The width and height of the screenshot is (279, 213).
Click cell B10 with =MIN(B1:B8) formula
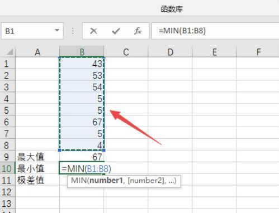[82, 168]
